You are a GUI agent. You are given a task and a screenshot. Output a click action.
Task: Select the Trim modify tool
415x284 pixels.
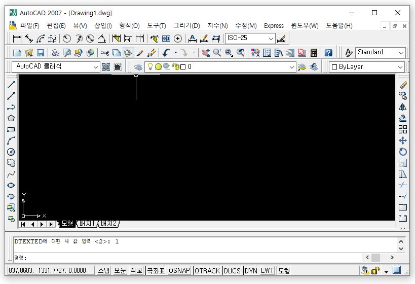pyautogui.click(x=403, y=185)
